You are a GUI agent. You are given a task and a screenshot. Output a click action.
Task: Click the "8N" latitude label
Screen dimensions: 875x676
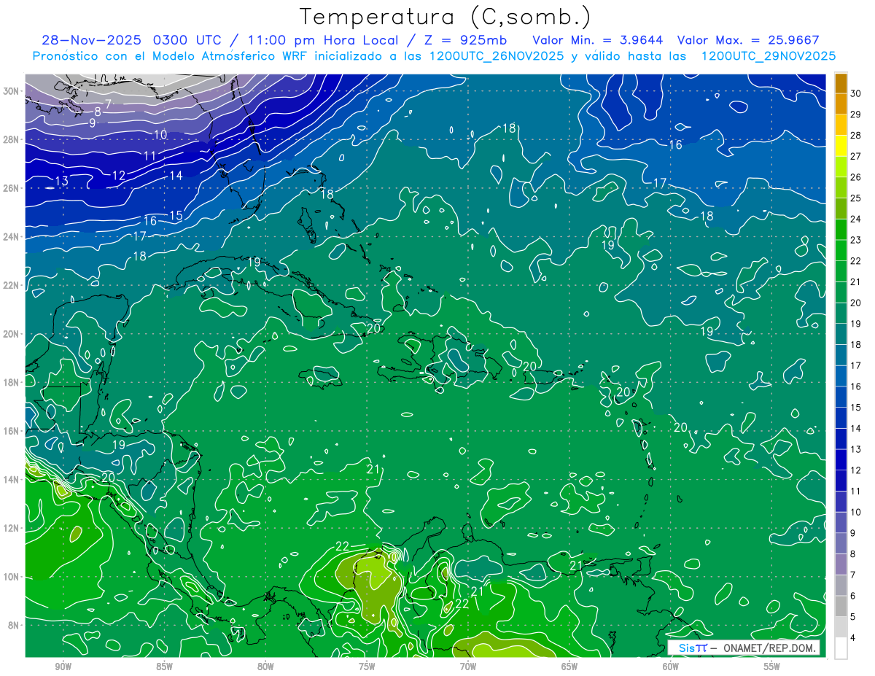click(13, 625)
